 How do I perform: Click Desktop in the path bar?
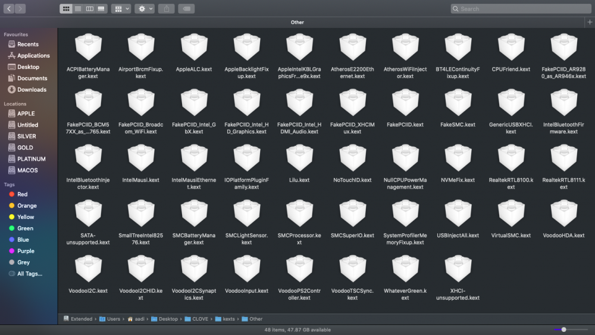point(164,319)
